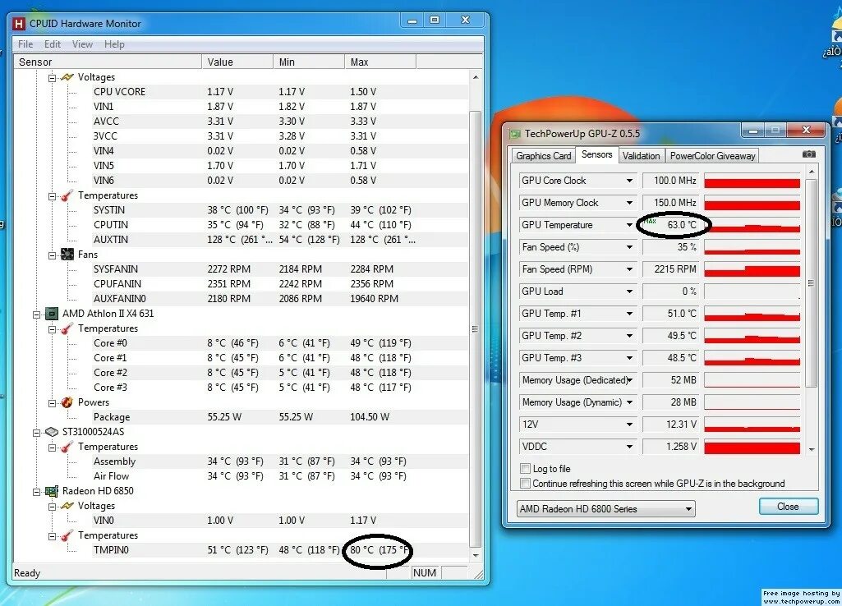Viewport: 842px width, 606px height.
Task: Select the TMPIN0 row
Action: [281, 549]
